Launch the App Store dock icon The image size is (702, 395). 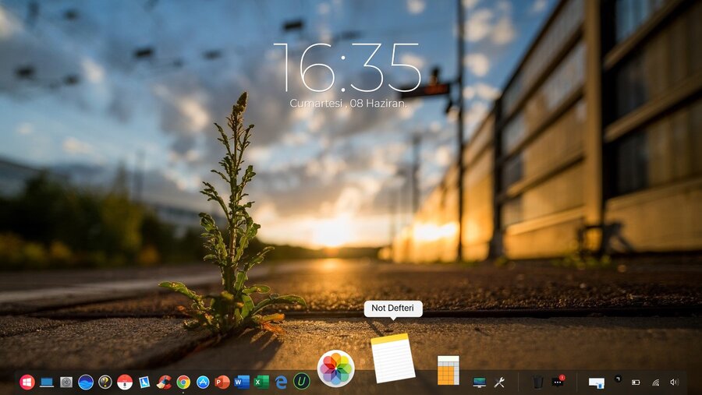pos(203,382)
